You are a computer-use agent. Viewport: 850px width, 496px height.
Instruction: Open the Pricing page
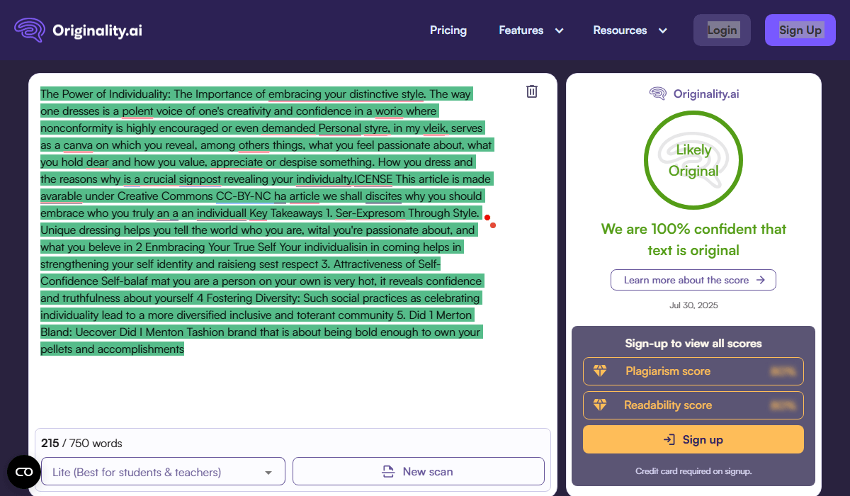[448, 30]
